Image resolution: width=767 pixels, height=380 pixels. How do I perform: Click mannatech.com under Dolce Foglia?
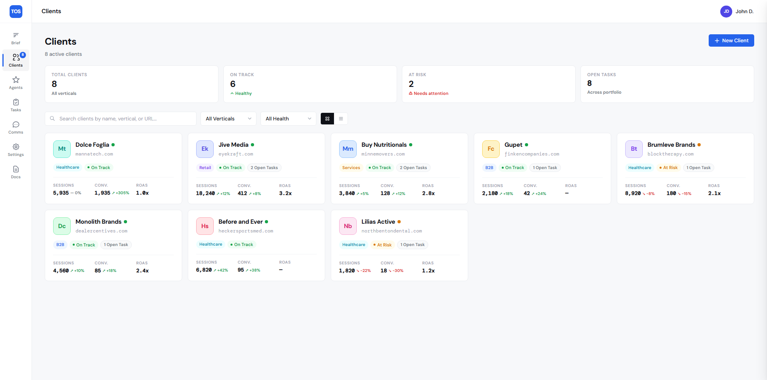[94, 154]
